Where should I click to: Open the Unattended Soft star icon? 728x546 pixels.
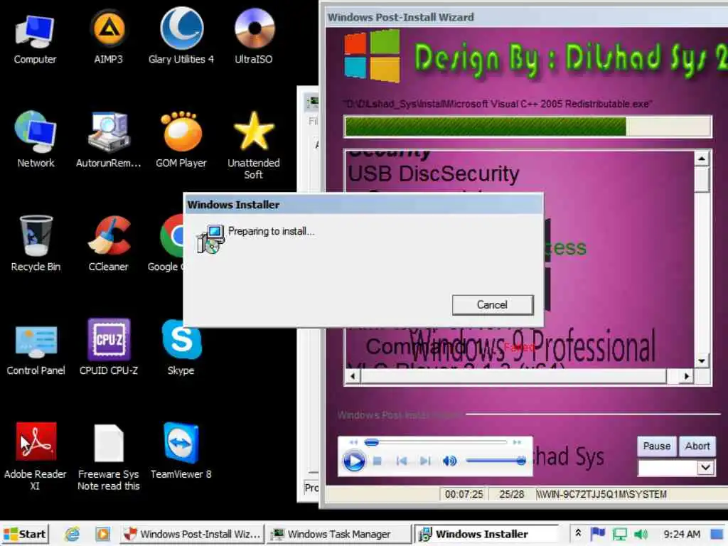point(254,145)
